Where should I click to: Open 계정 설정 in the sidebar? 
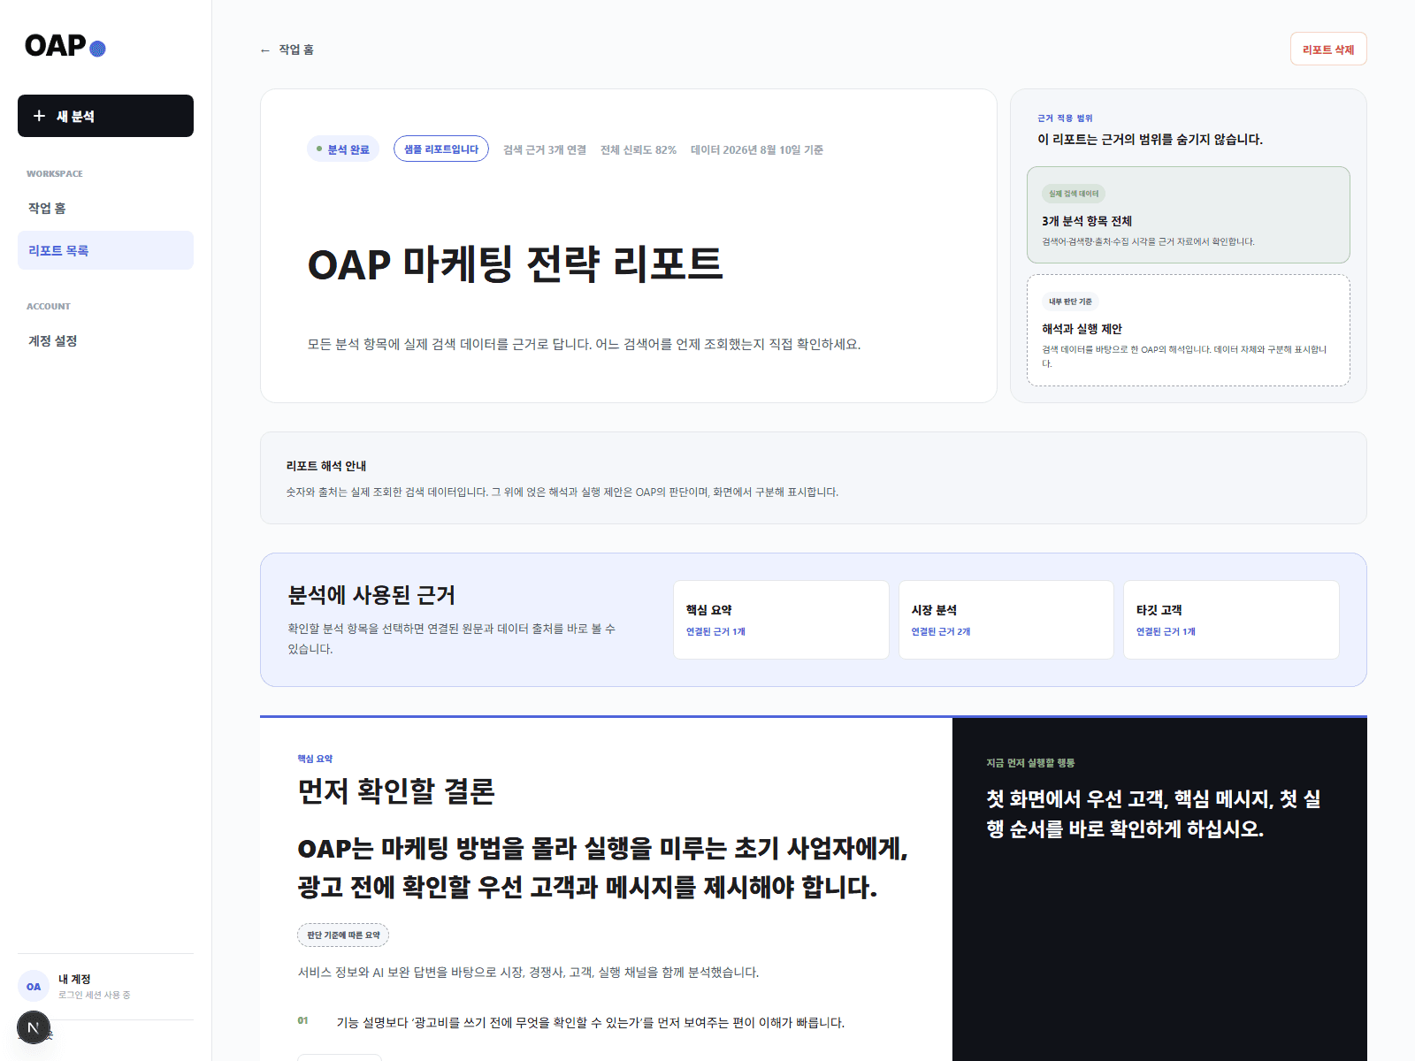pos(105,340)
